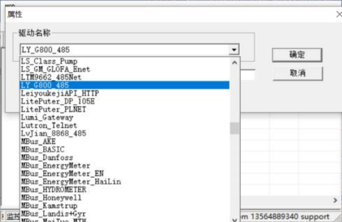Click the list scrollbar up arrow

pyautogui.click(x=235, y=63)
